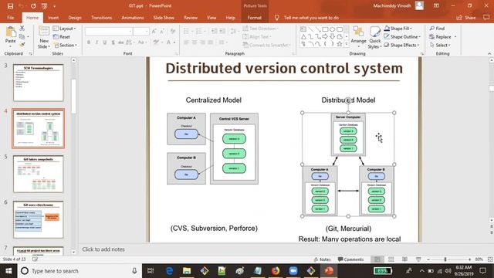Screen dimensions: 494x278
Task: Switch to the Animations tab
Action: point(133,18)
